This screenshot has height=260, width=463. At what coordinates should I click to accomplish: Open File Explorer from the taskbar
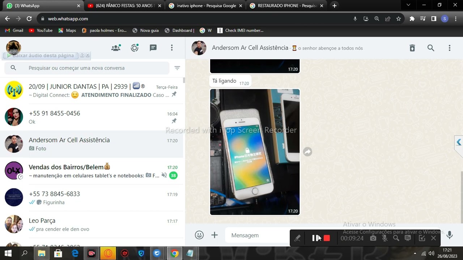pyautogui.click(x=41, y=253)
